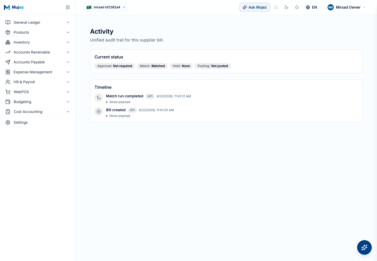Screen dimensions: 377x261
Task: Open the Cost Accounting menu
Action: point(37,112)
